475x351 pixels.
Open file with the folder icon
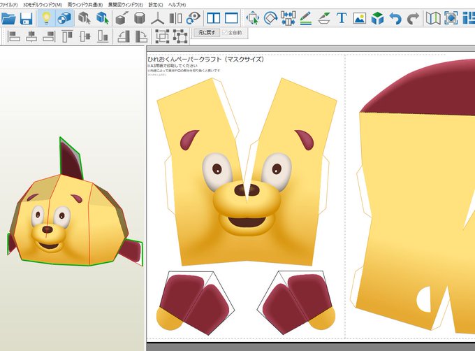[8, 18]
